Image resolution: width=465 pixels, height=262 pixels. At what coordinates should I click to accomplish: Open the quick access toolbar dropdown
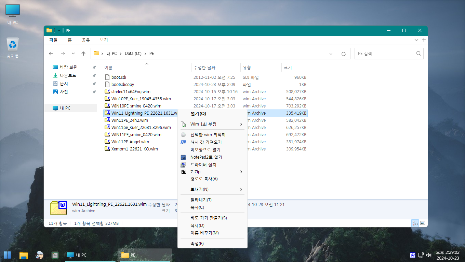point(59,30)
